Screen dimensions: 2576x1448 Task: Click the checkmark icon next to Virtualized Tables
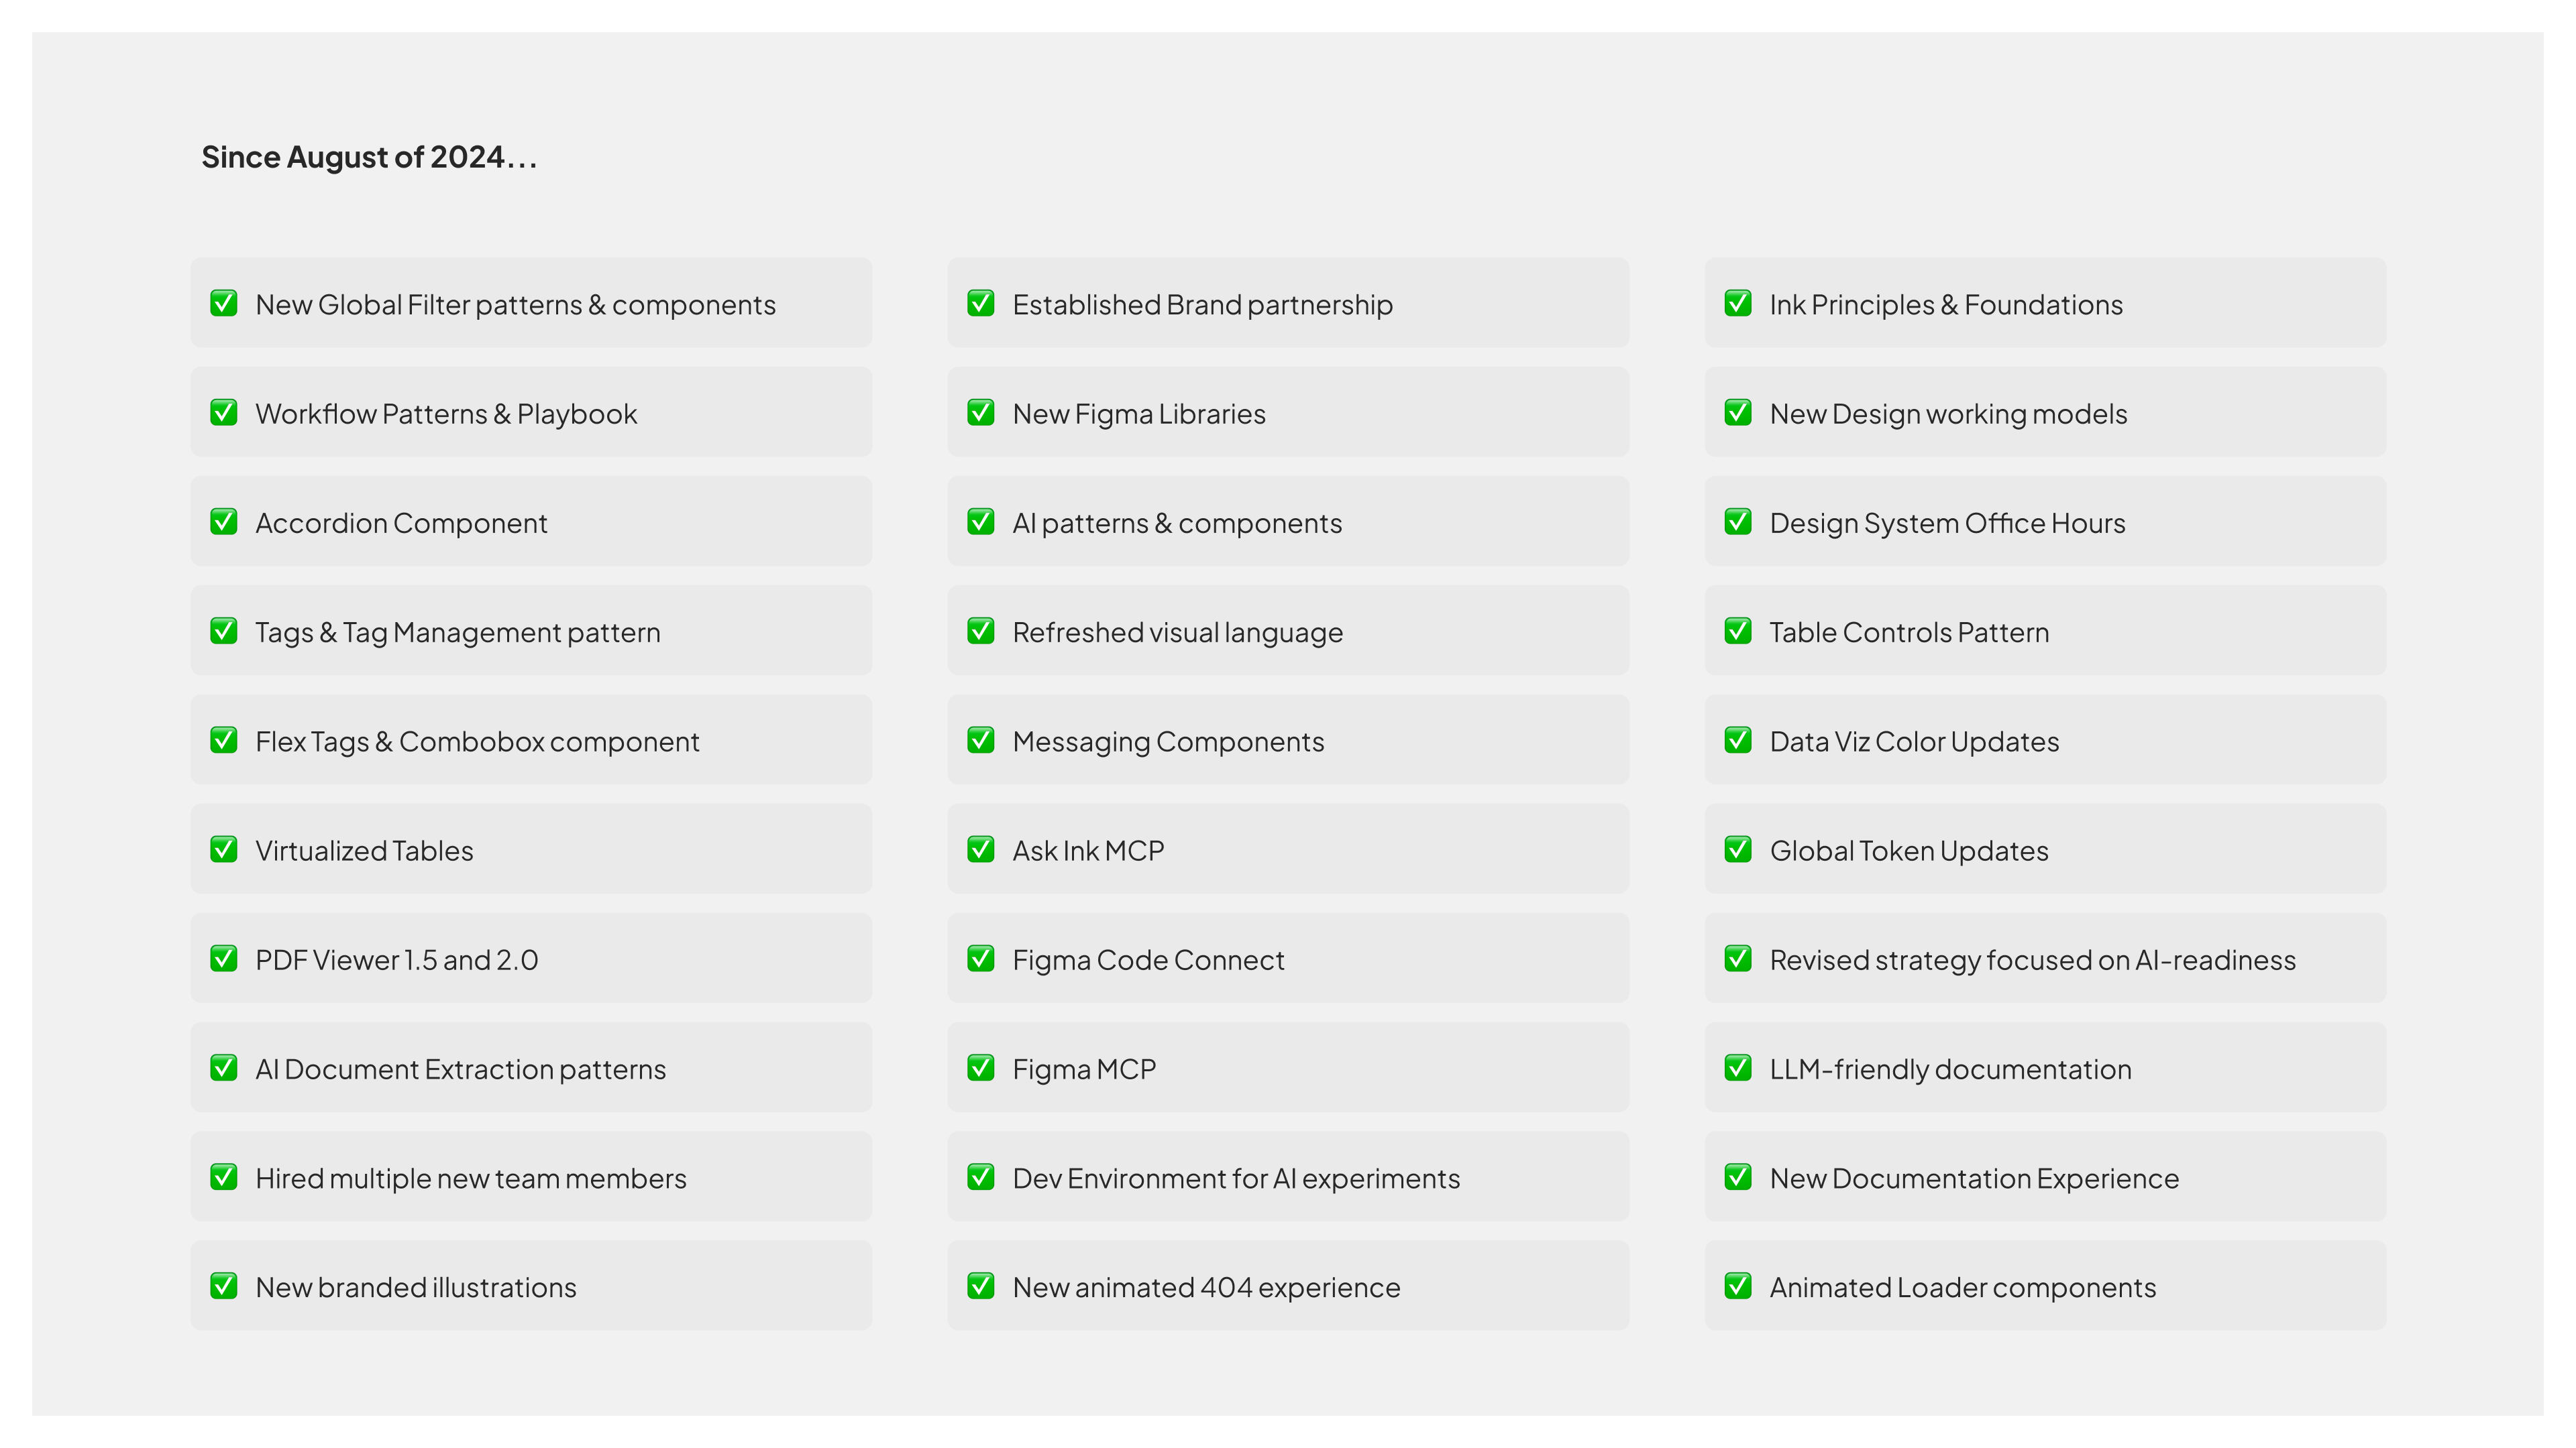pyautogui.click(x=224, y=849)
